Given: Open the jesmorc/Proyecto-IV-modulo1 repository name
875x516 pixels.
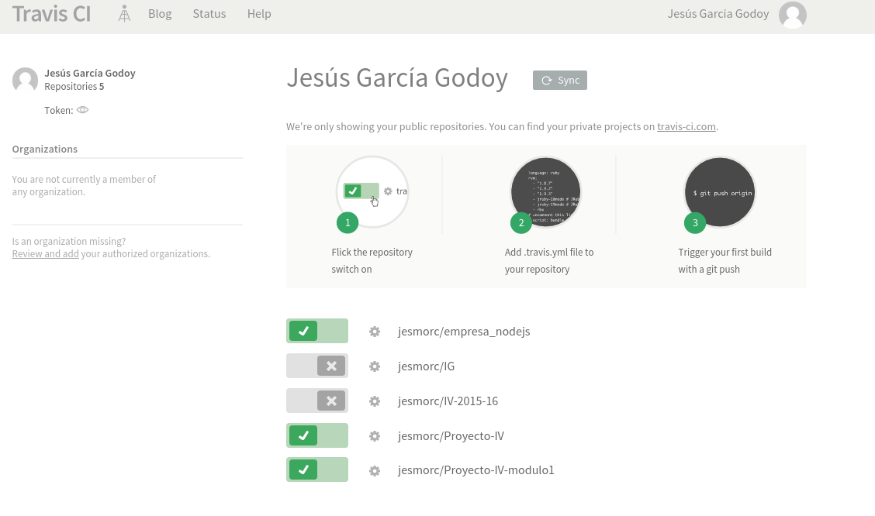Looking at the screenshot, I should point(476,470).
